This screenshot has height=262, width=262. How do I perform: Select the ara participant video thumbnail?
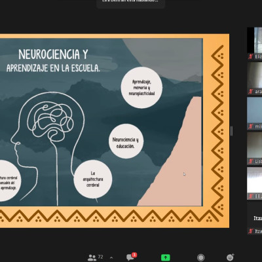point(255,79)
